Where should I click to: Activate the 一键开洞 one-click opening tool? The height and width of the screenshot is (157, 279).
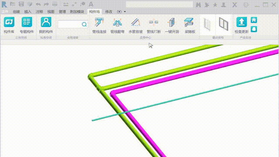tap(172, 25)
